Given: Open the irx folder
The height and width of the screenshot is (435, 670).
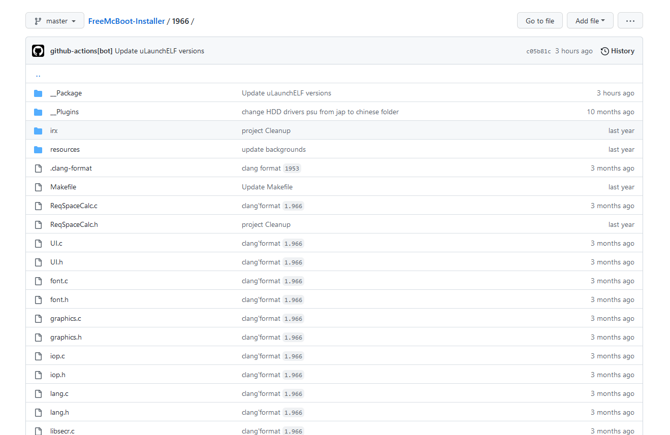Looking at the screenshot, I should (54, 130).
